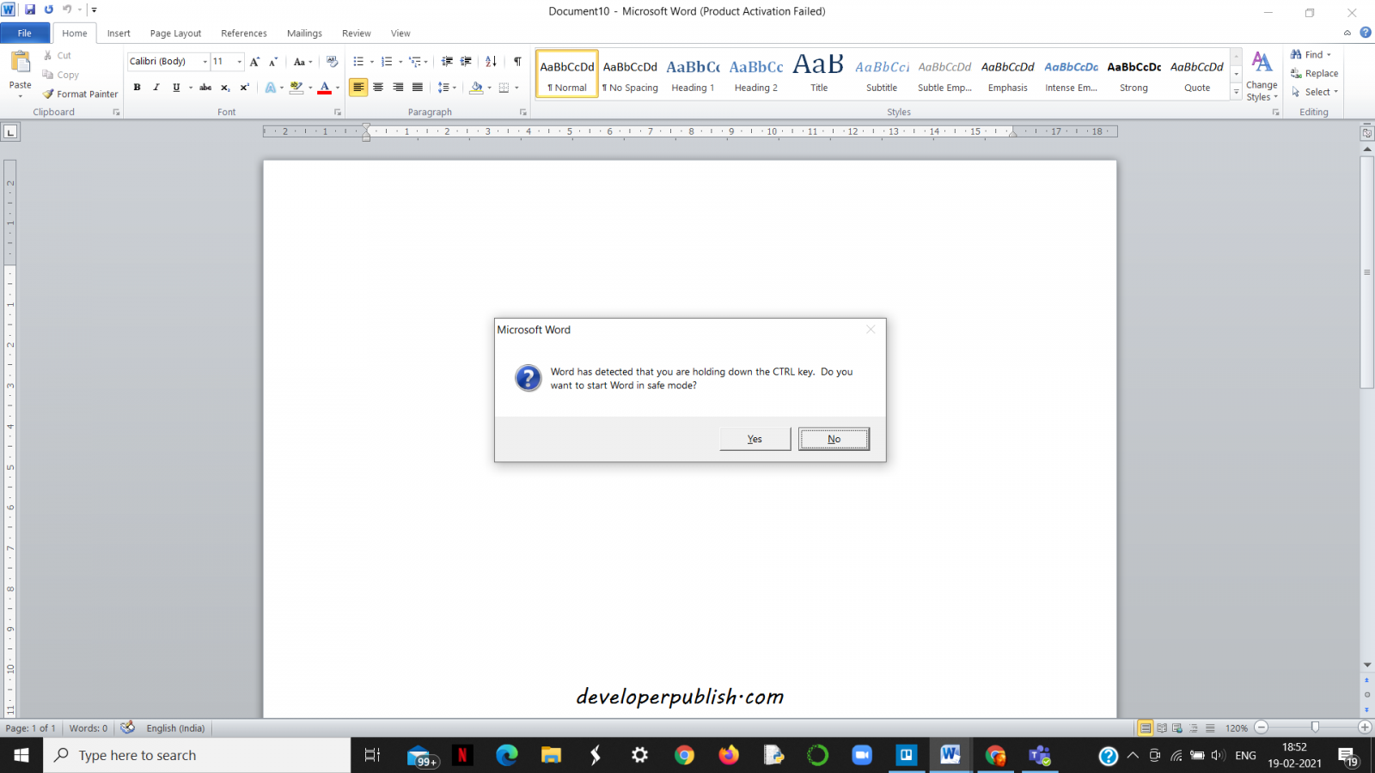Image resolution: width=1375 pixels, height=773 pixels.
Task: Click the Strikethrough icon
Action: 205,88
